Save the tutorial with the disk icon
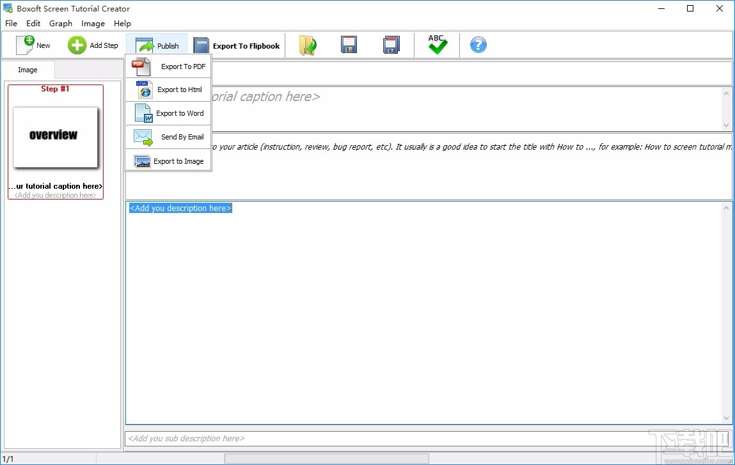Viewport: 735px width, 465px height. (349, 45)
